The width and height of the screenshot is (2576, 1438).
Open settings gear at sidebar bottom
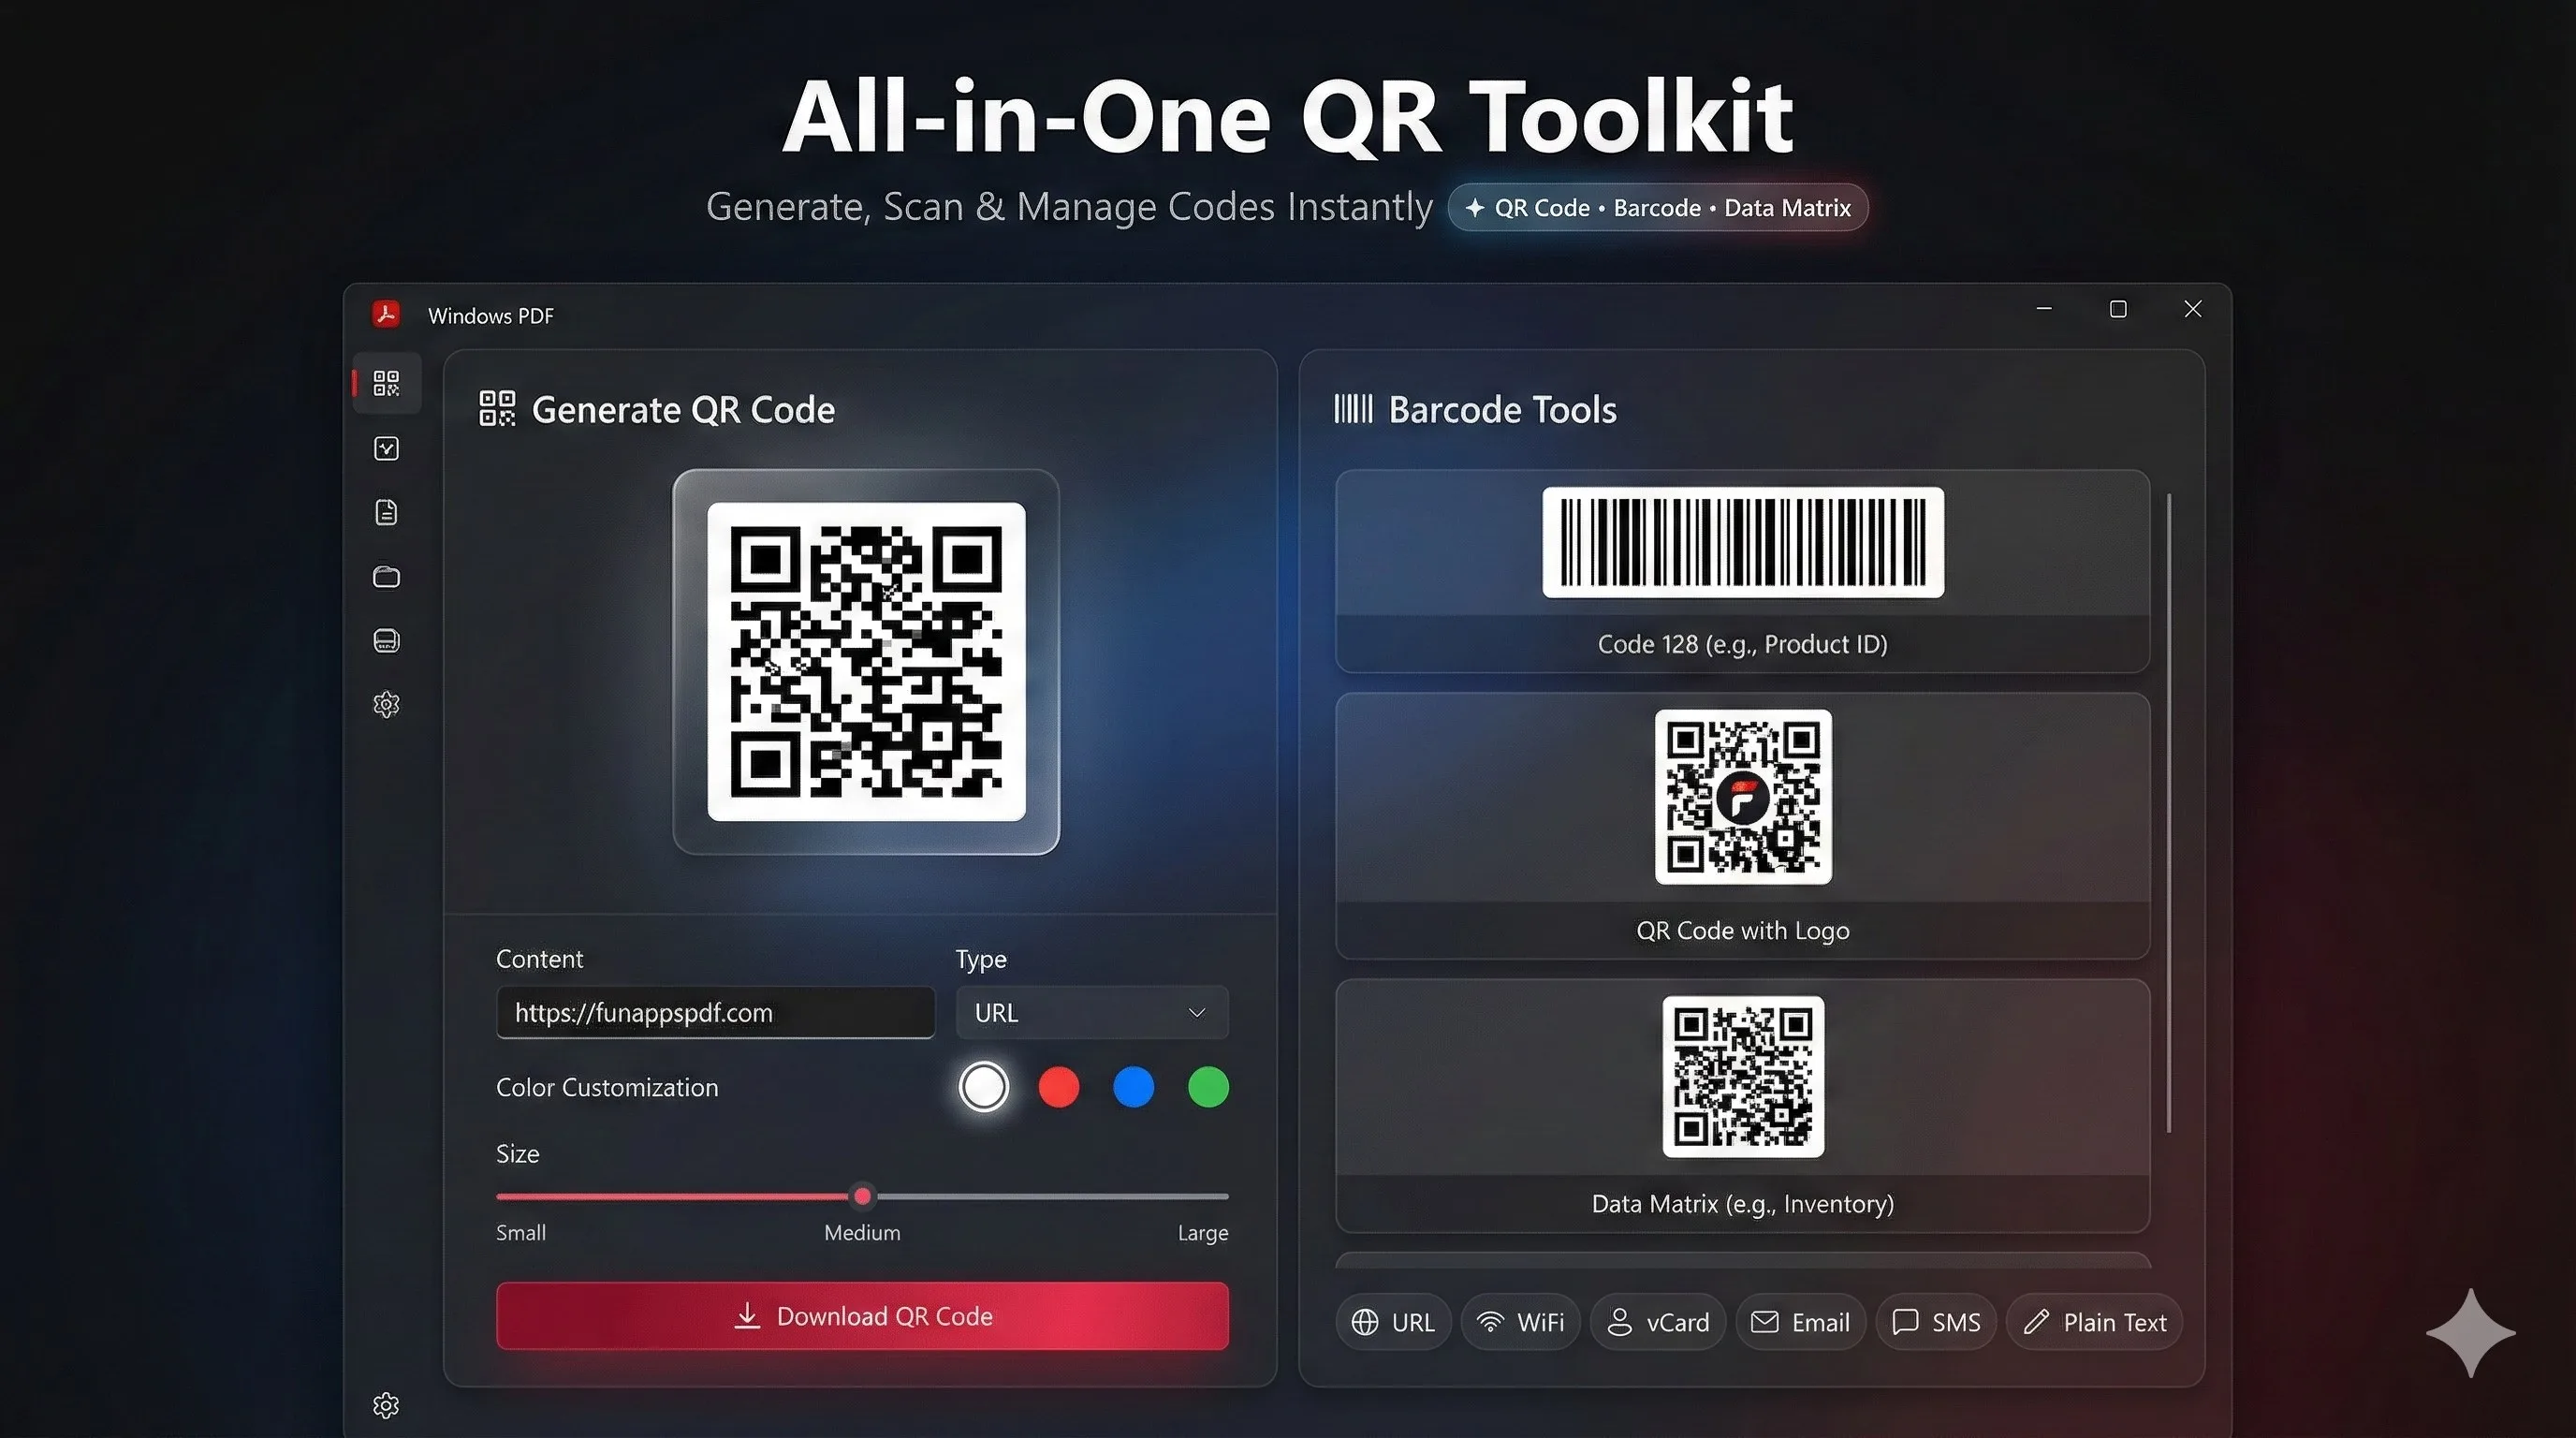click(x=386, y=1406)
